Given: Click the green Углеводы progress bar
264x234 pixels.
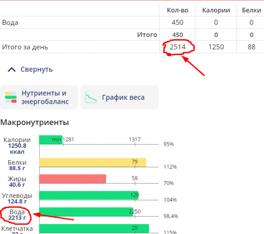Looking at the screenshot, I should [x=89, y=195].
